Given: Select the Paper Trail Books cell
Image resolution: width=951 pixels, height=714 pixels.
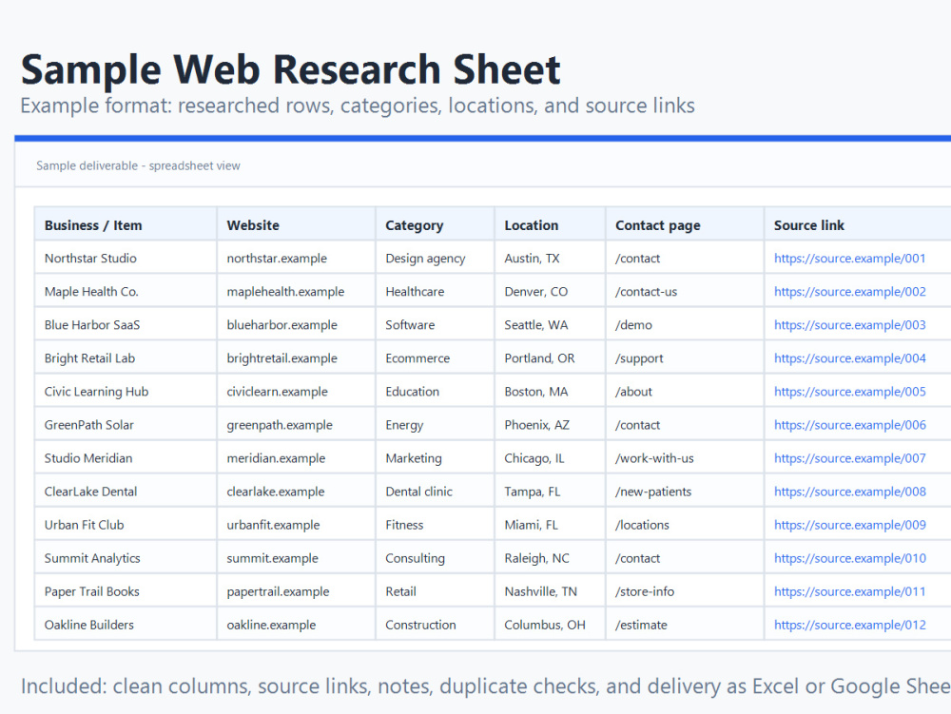Looking at the screenshot, I should tap(126, 591).
